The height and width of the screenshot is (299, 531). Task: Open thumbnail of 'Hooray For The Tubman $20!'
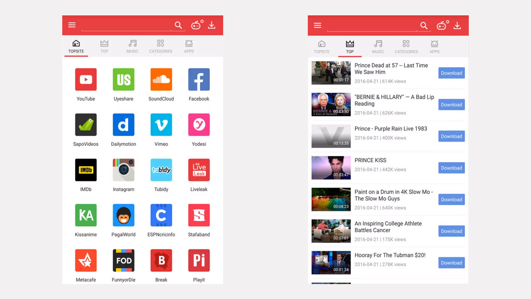(331, 262)
